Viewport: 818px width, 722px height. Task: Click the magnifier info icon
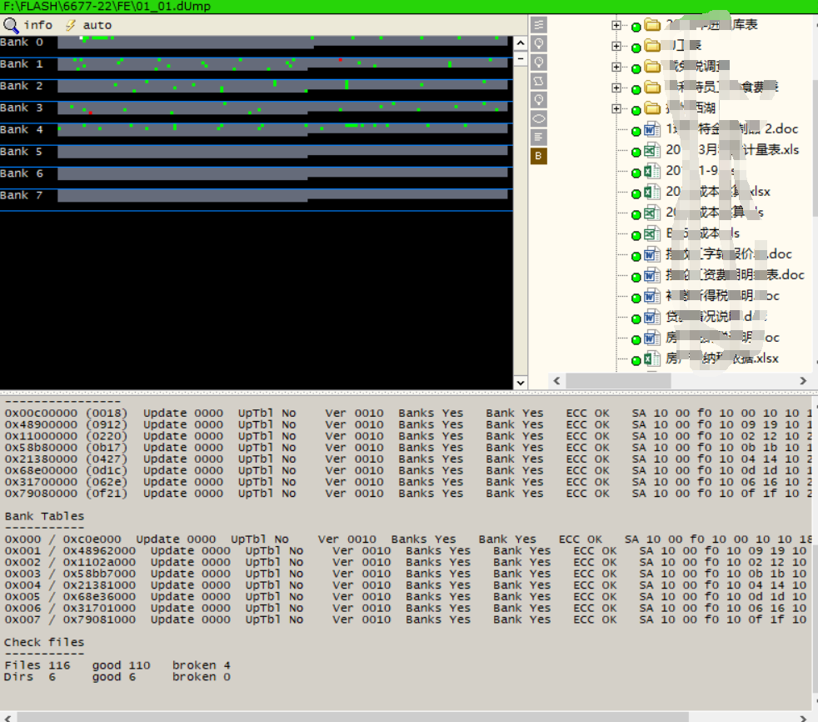[x=11, y=25]
